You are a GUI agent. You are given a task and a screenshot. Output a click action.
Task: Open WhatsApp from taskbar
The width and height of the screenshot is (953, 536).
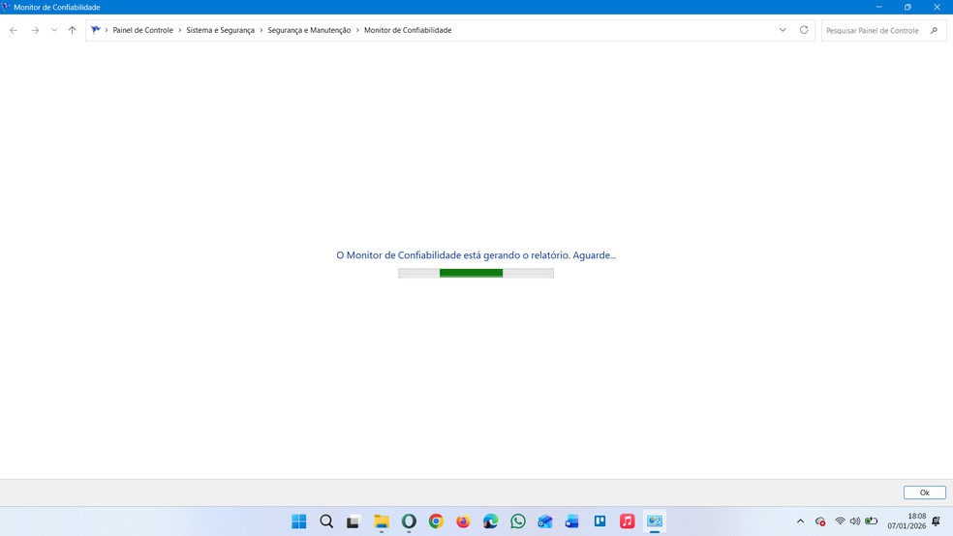(518, 521)
